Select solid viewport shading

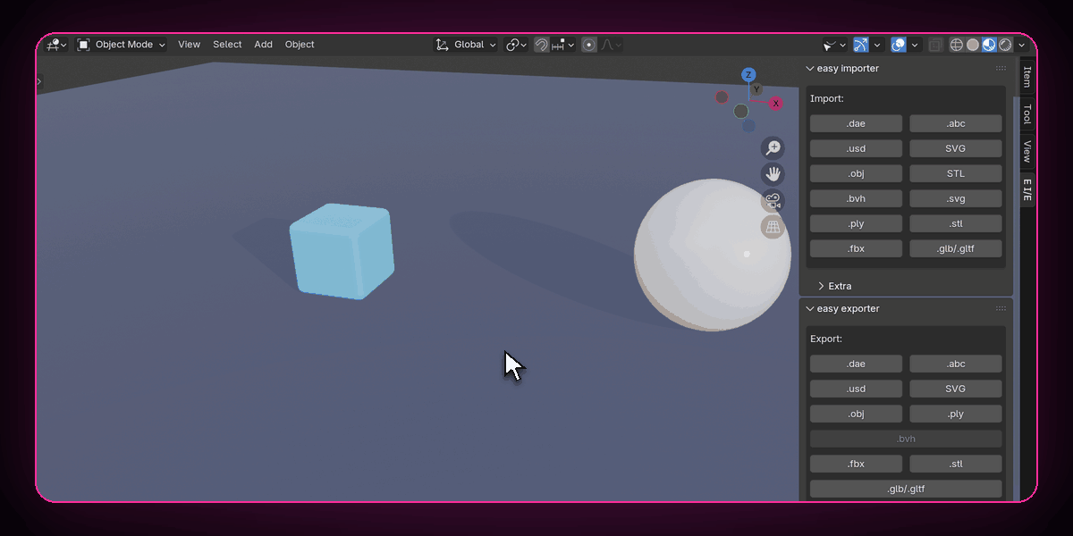pyautogui.click(x=973, y=45)
